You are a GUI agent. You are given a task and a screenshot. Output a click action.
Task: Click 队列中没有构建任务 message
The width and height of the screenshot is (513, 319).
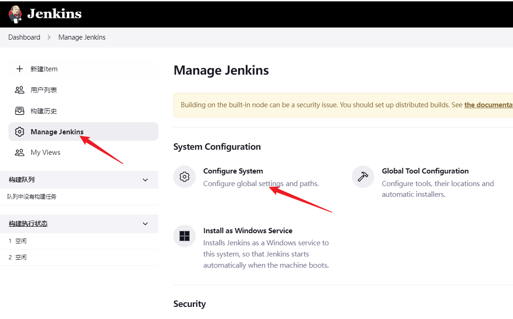coord(32,196)
